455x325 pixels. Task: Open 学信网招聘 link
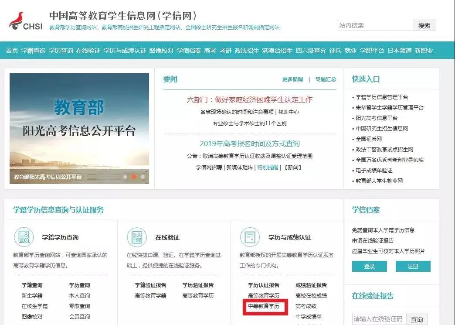209,167
